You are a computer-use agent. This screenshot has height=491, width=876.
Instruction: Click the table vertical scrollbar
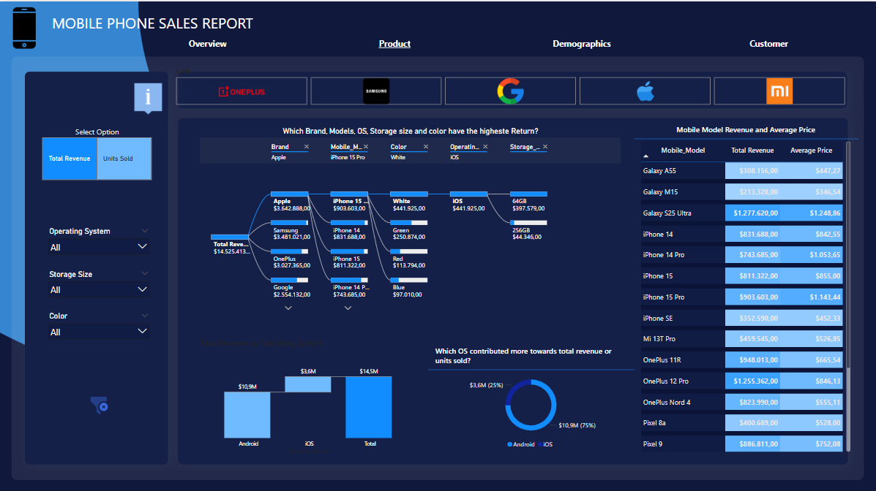coord(848,296)
